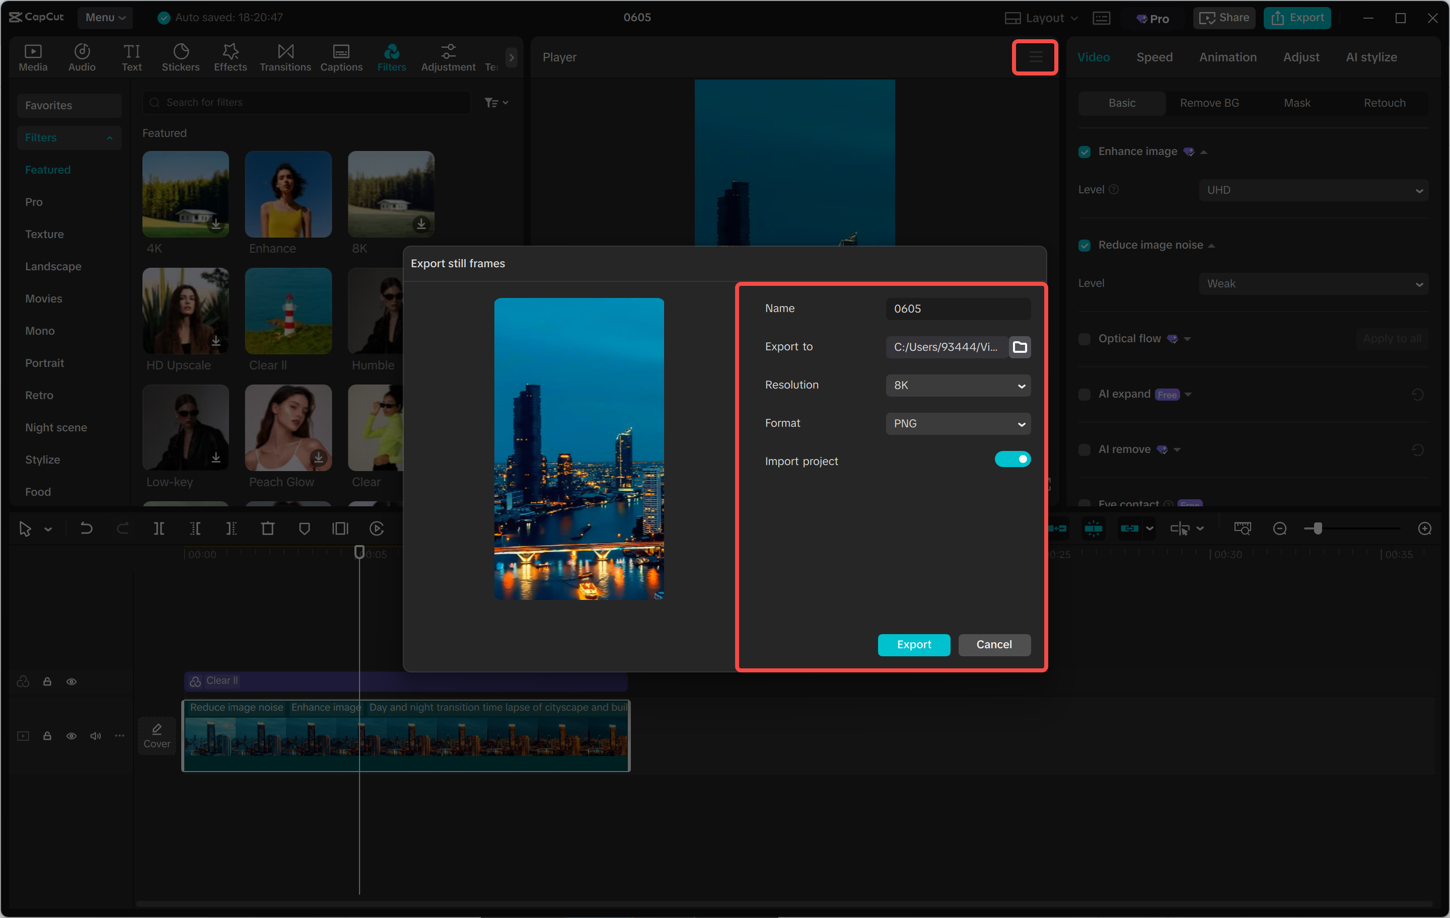Open the Remove BG tab
The image size is (1450, 918).
click(1208, 103)
